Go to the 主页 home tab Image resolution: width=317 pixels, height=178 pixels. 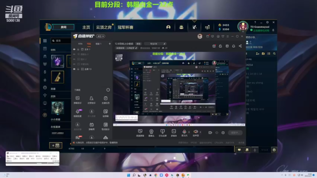click(x=86, y=27)
